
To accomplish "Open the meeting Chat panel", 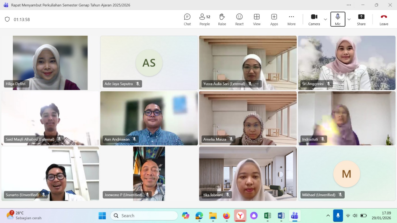I will pyautogui.click(x=187, y=19).
